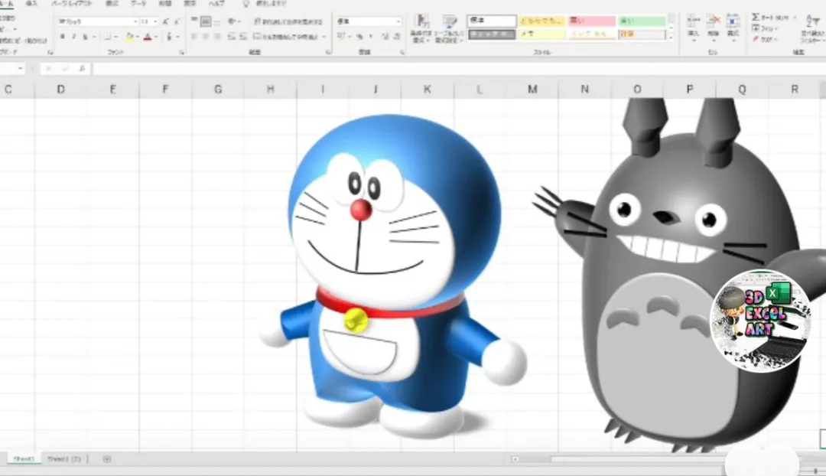Image resolution: width=826 pixels, height=476 pixels.
Task: Open the font size dropdown
Action: point(154,21)
